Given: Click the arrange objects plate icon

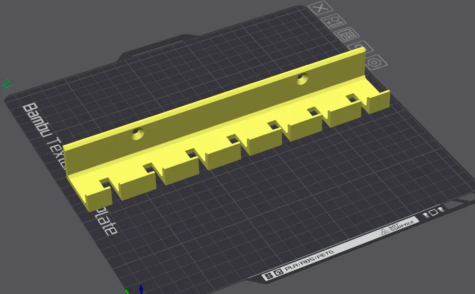Looking at the screenshot, I should coord(347,35).
